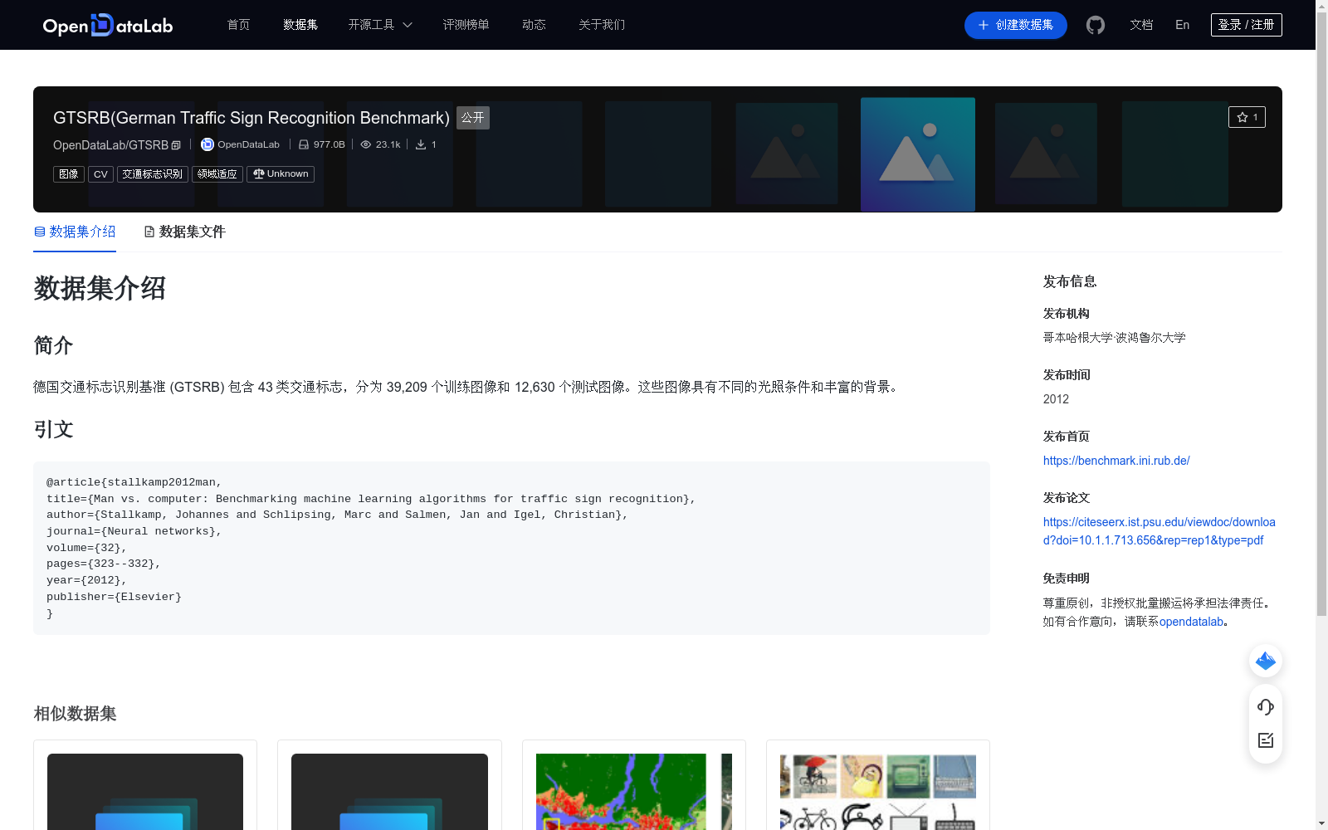
Task: Open the 评测榜单 menu item
Action: 466,25
